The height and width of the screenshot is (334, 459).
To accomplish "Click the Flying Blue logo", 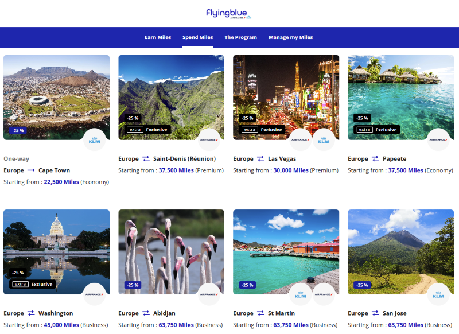I will pyautogui.click(x=229, y=13).
